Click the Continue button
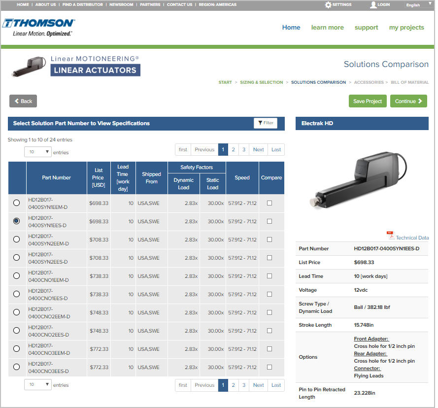Screen dimensions: 438x408 tap(408, 101)
